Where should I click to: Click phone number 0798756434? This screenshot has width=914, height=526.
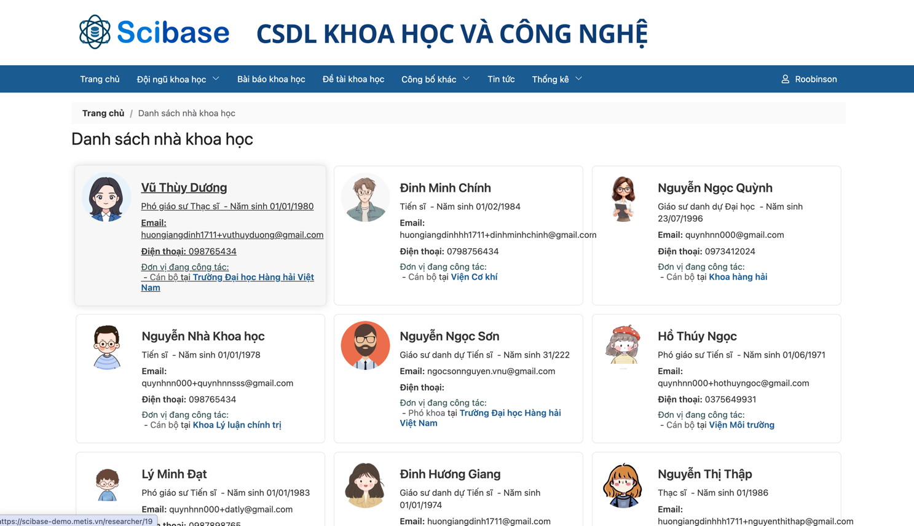(x=473, y=251)
